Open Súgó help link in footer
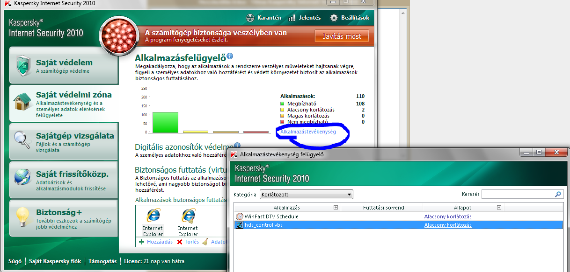This screenshot has width=570, height=272. pyautogui.click(x=15, y=261)
